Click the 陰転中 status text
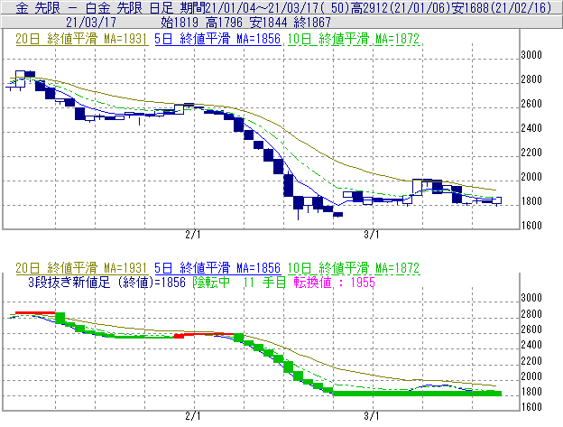The height and width of the screenshot is (427, 563). (x=211, y=283)
